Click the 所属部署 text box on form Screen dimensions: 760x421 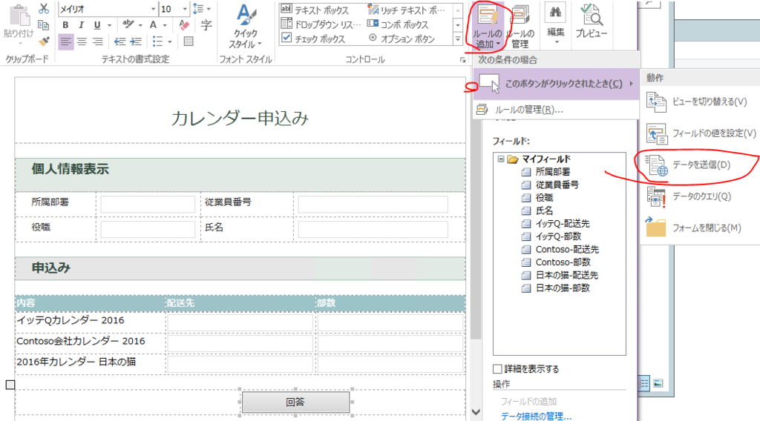(x=148, y=205)
